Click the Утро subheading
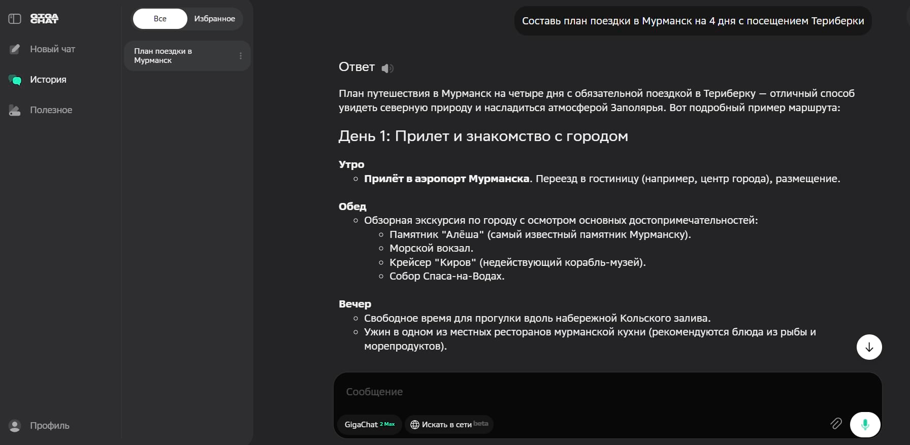This screenshot has height=445, width=910. pyautogui.click(x=351, y=164)
